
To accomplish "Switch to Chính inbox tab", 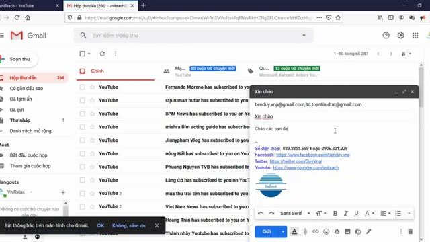I will pyautogui.click(x=115, y=71).
